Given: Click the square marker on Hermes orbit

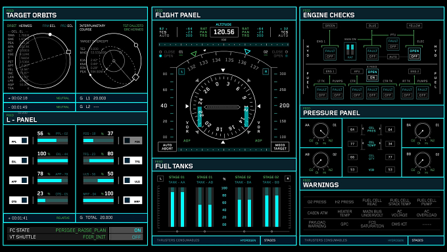Looking at the screenshot, I should [68, 52].
